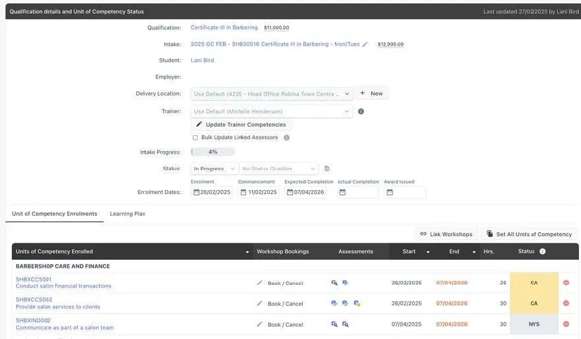Open the Expected Completion calendar icon
The width and height of the screenshot is (581, 339).
point(290,193)
